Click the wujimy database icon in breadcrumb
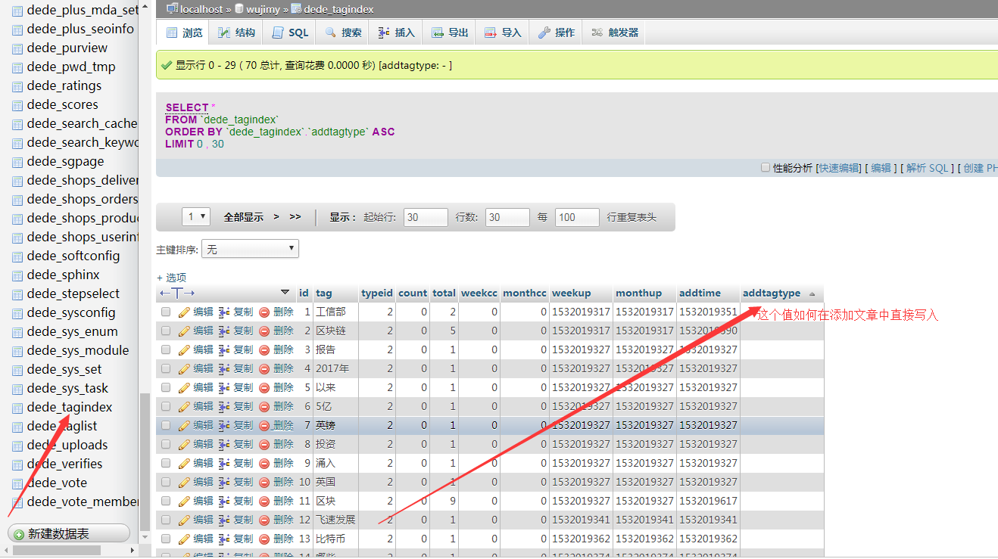Image resolution: width=998 pixels, height=559 pixels. (x=239, y=9)
